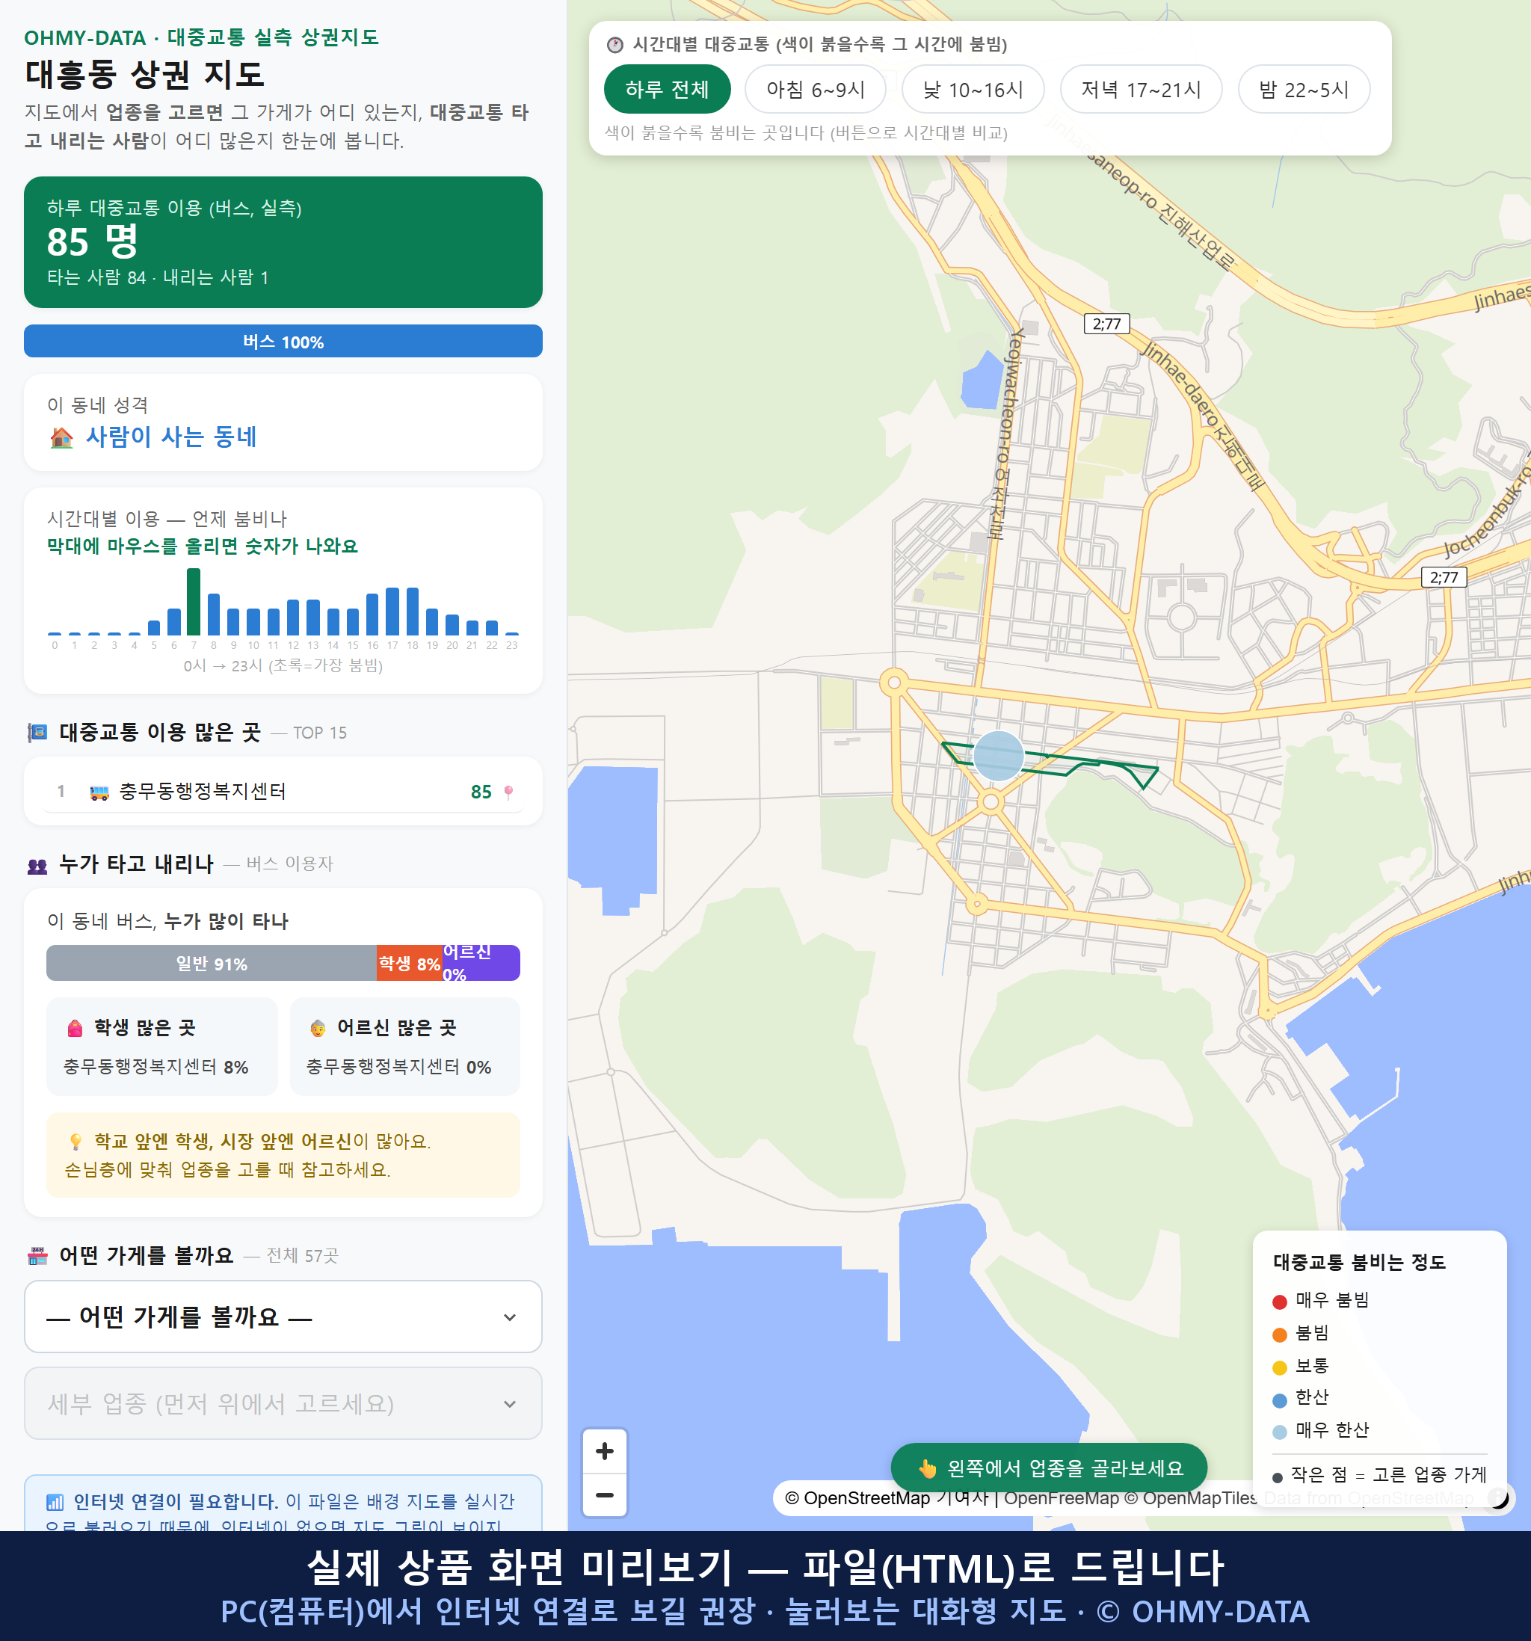Click the 2;77 route shield on Jinhae-daero
The height and width of the screenshot is (1641, 1531).
point(1106,323)
